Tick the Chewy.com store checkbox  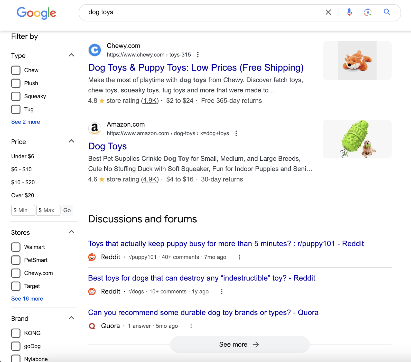click(x=16, y=273)
